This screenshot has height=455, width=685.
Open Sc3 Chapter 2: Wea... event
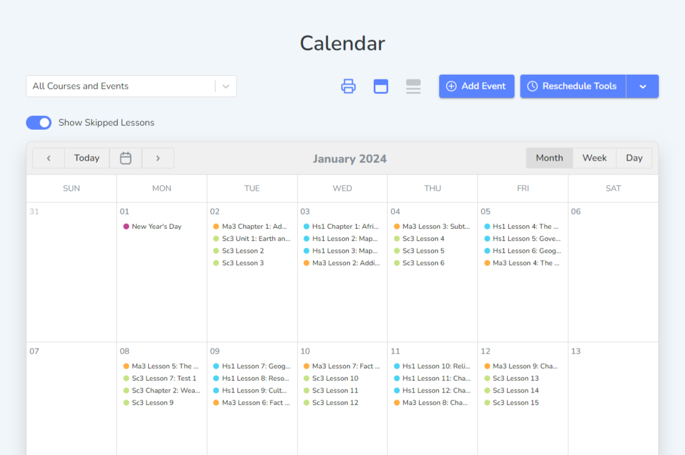(162, 391)
